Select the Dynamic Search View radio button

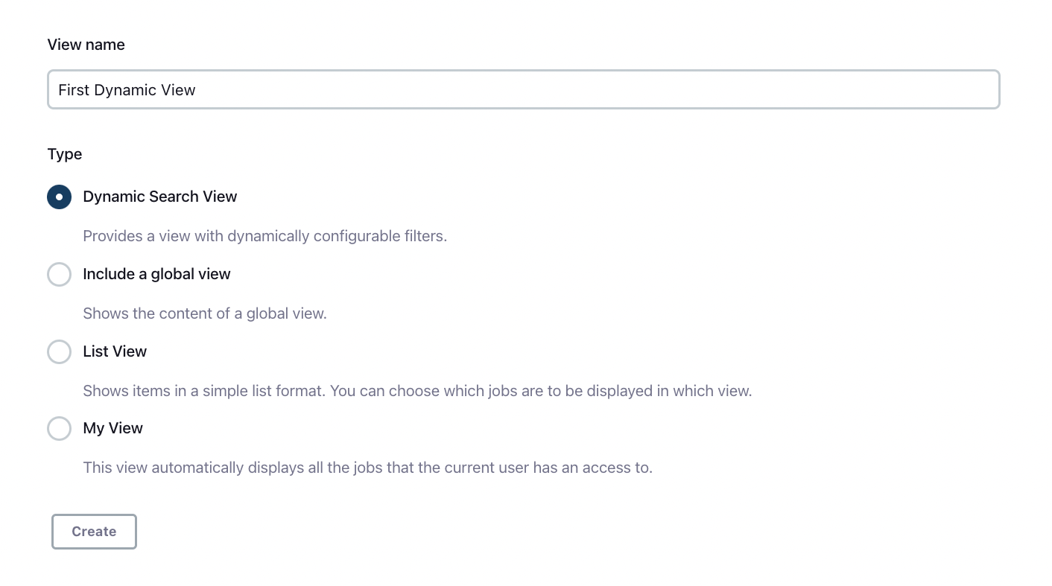coord(60,197)
